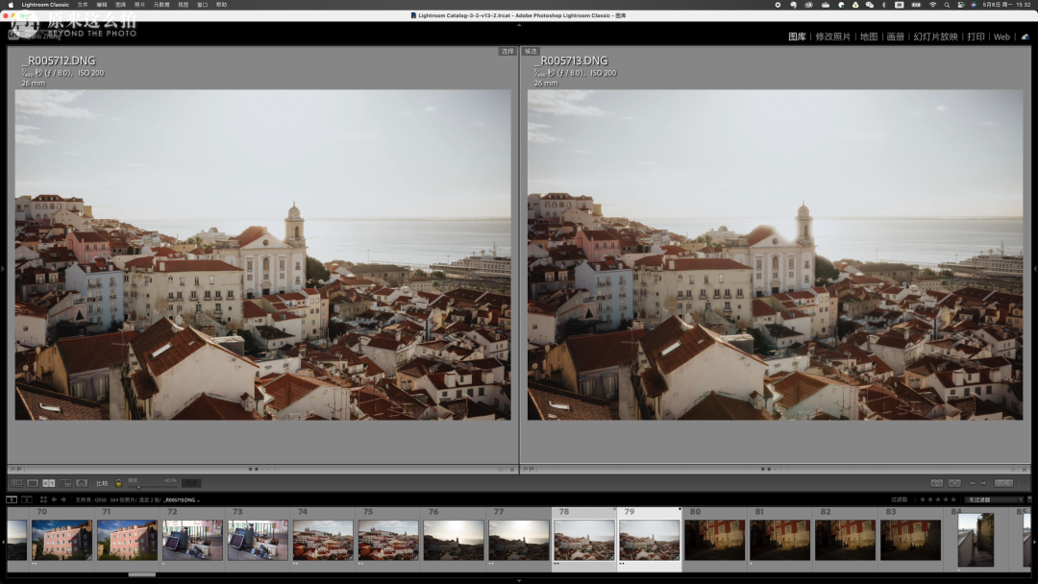Screen dimensions: 1038x584
Task: Adjust the zoom slider in compare toolbar
Action: [140, 485]
